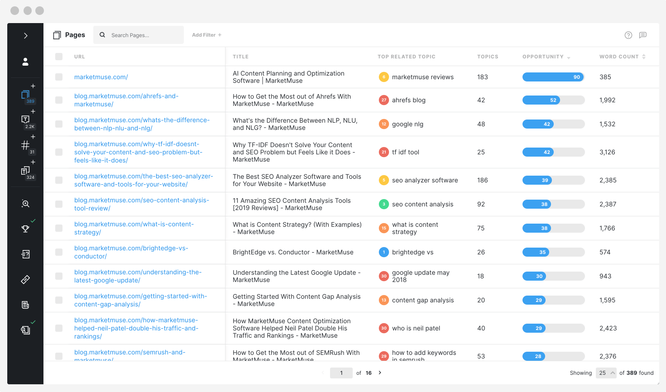Viewport: 666px width, 392px height.
Task: Open the link connector icon in sidebar
Action: click(x=25, y=279)
